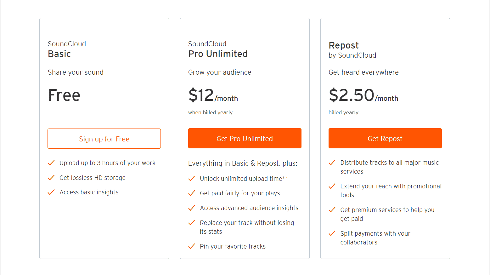Click the checkmark beside 'Get lossless HD storage'

(x=51, y=178)
